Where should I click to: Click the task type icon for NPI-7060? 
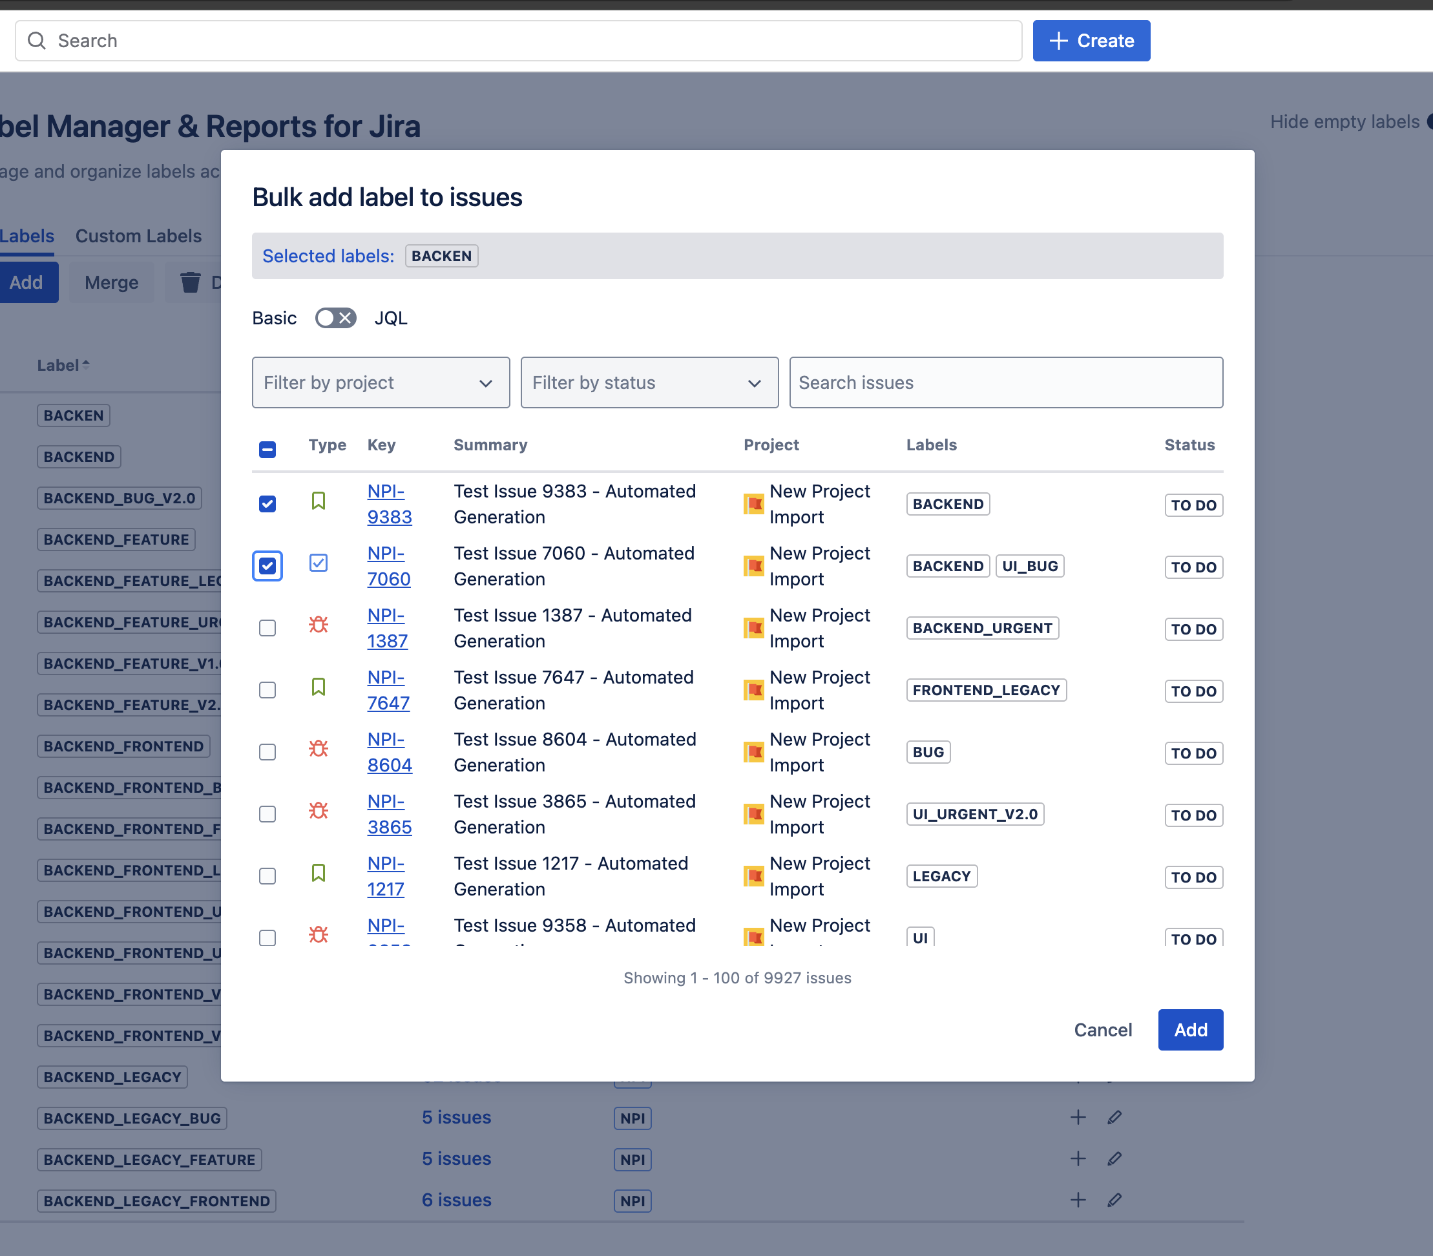coord(318,563)
